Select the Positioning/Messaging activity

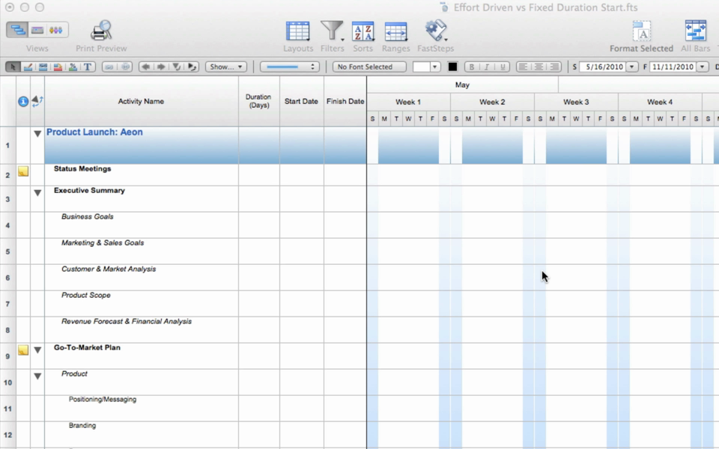tap(103, 399)
